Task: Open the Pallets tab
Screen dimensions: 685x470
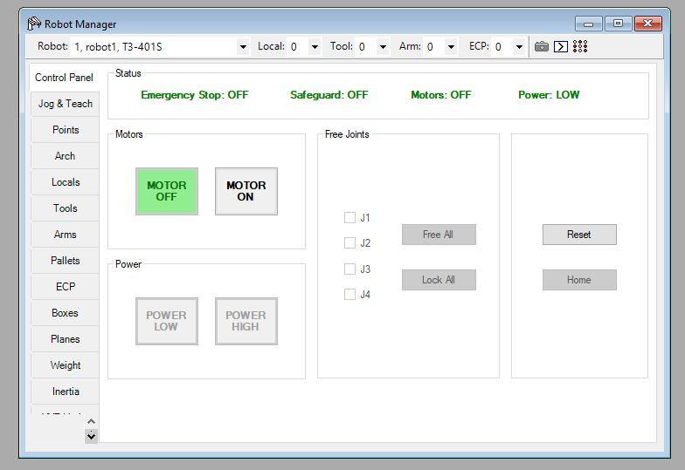Action: 65,261
